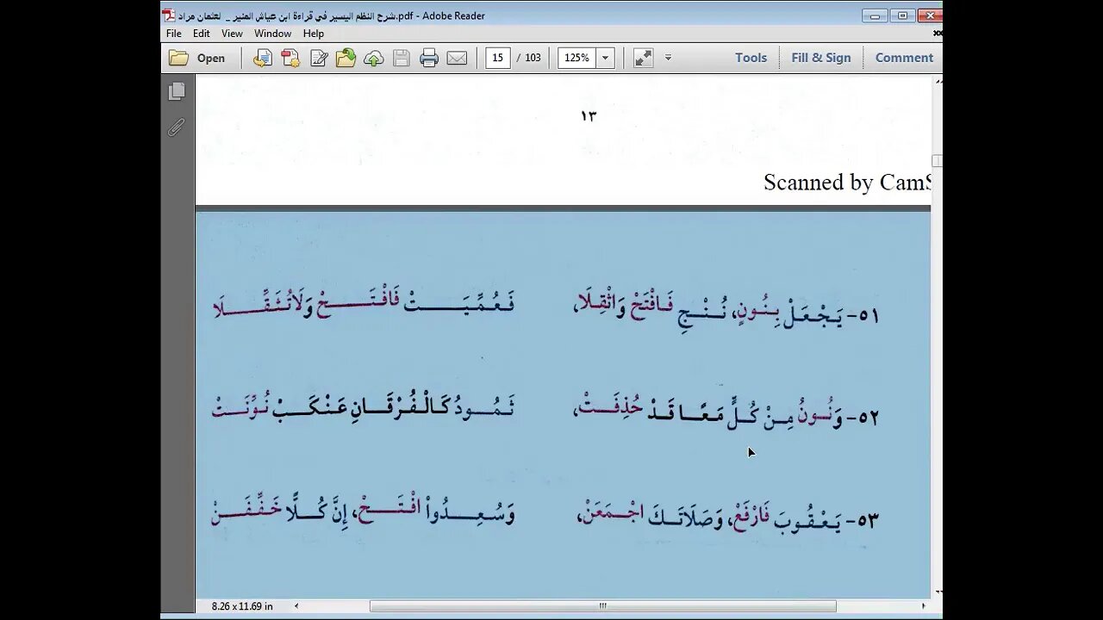Minimize the Adobe Reader window

(875, 15)
